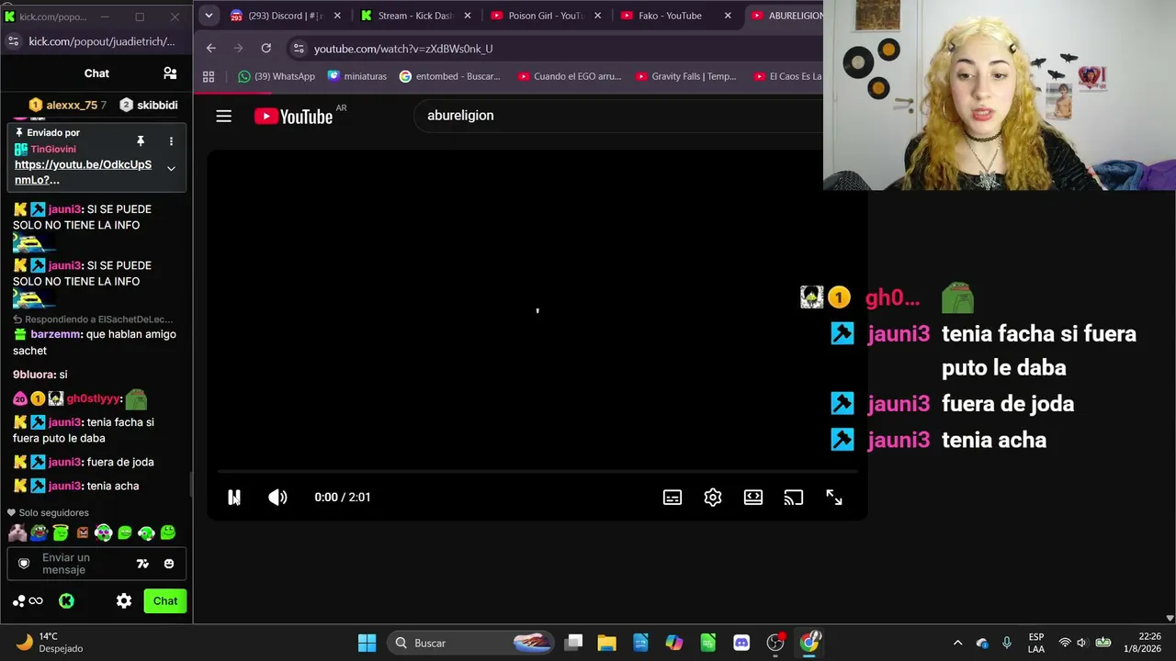The image size is (1176, 661).
Task: Seek on the video progress bar
Action: click(537, 472)
